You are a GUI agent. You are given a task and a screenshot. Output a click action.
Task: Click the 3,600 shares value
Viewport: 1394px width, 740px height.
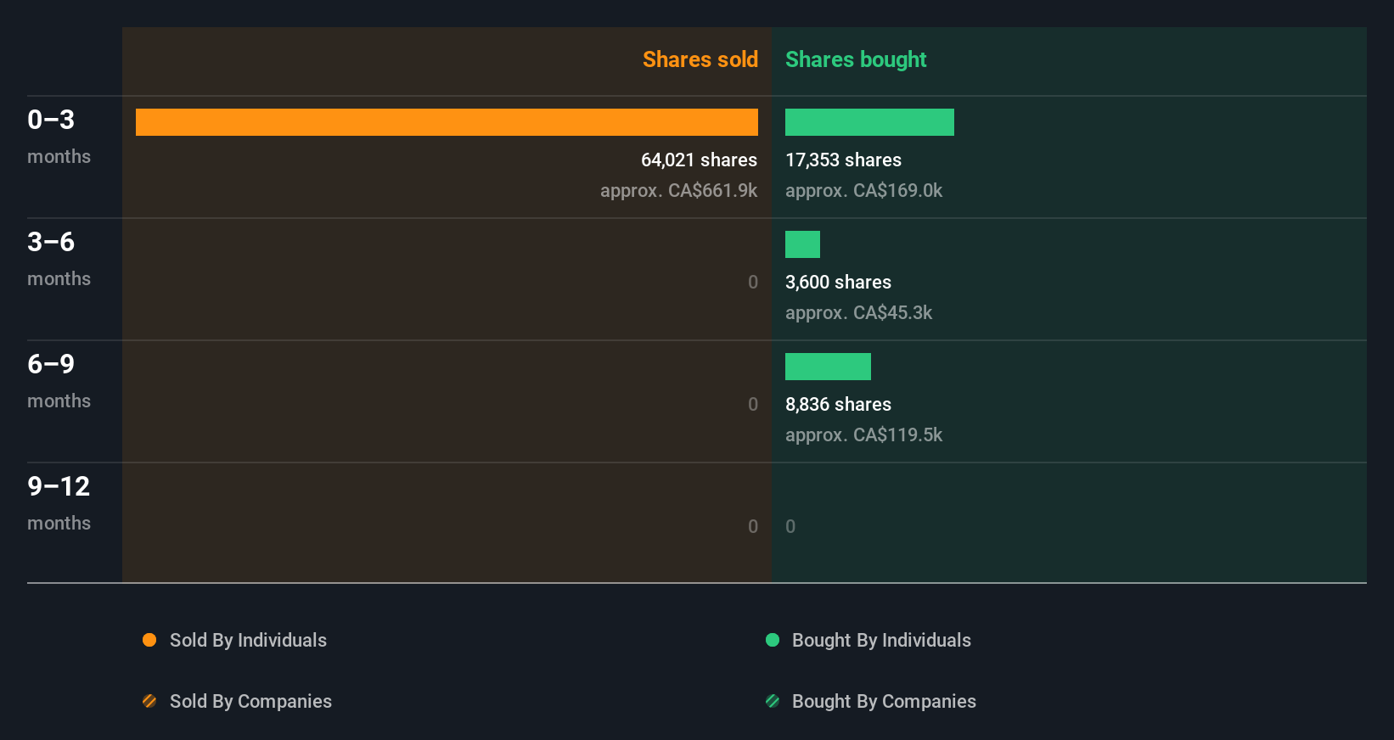pyautogui.click(x=838, y=282)
